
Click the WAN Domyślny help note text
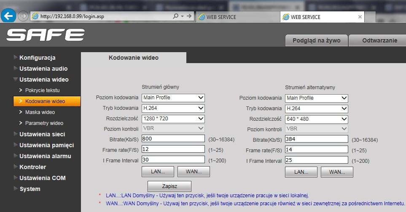[x=255, y=204]
